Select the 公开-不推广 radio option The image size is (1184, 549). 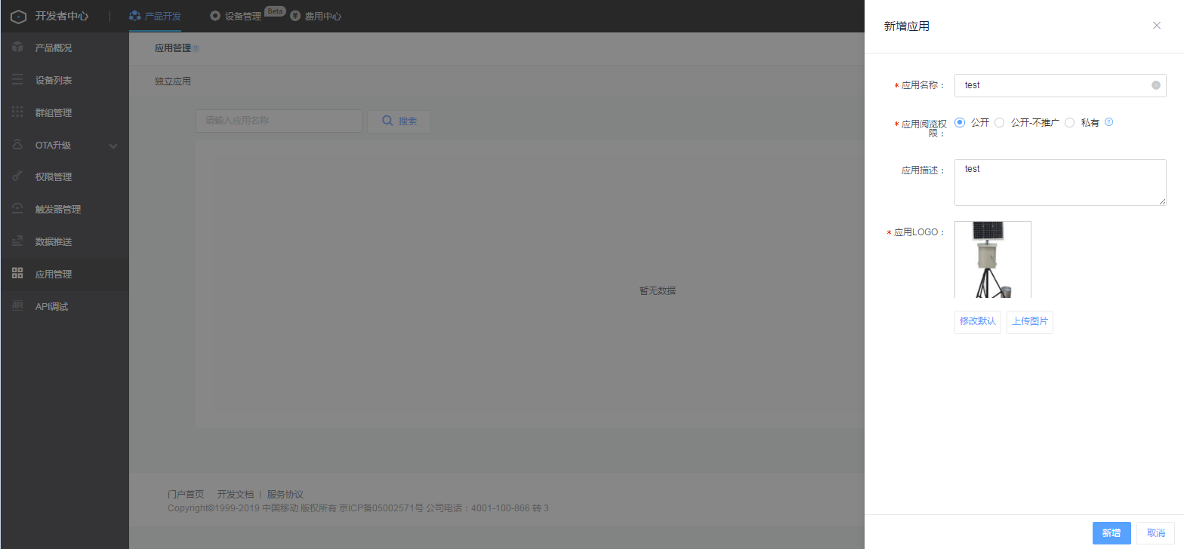[1000, 122]
